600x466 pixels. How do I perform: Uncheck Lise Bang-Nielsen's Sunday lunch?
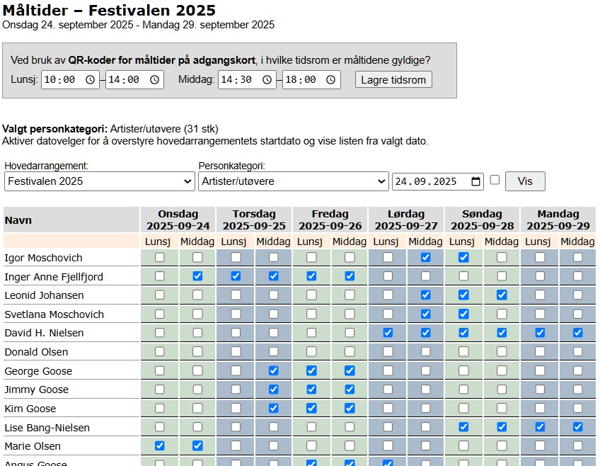coord(463,427)
